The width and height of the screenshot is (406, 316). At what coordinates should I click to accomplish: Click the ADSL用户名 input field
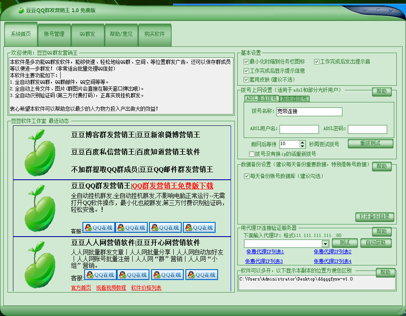click(299, 129)
